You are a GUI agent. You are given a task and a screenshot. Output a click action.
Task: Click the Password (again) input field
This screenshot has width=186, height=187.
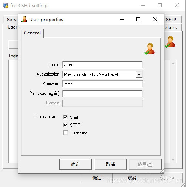103,94
